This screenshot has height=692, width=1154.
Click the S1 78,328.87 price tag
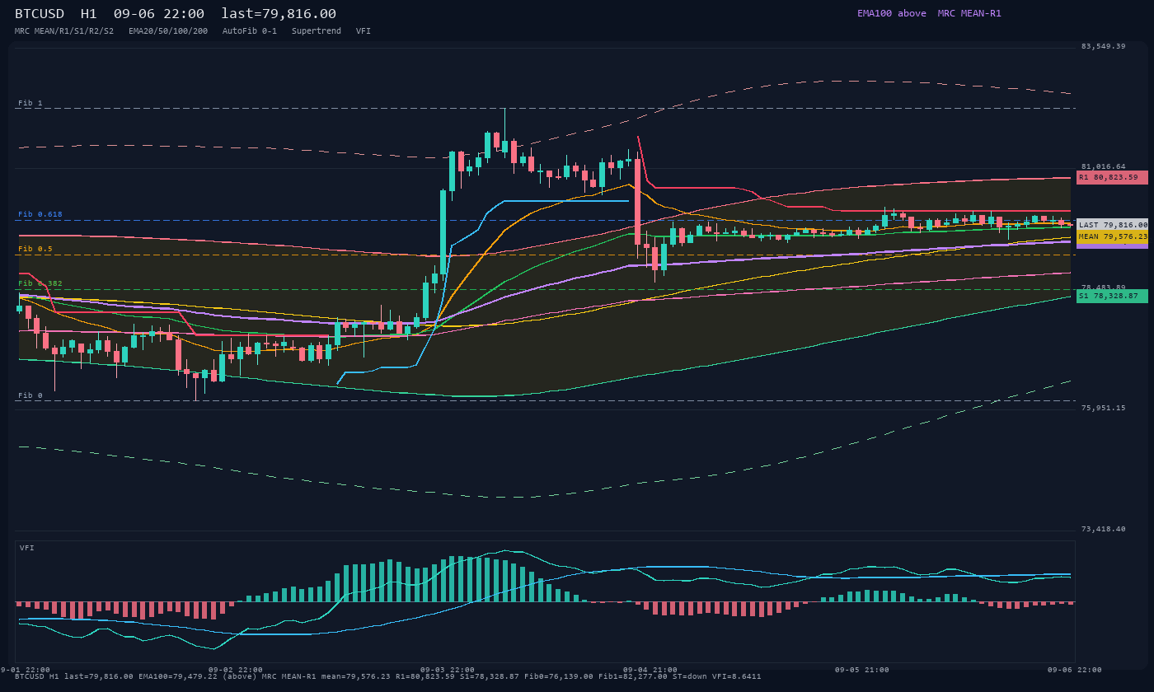click(1112, 296)
